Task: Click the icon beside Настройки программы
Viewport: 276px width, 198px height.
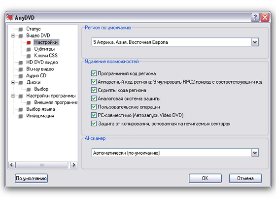Action: pyautogui.click(x=21, y=96)
